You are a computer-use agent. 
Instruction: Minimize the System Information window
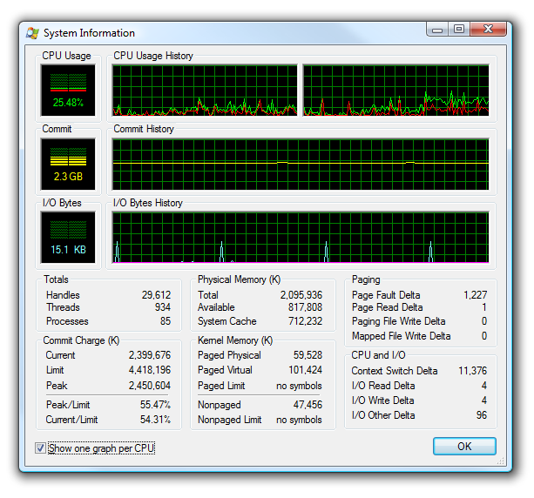click(x=437, y=30)
